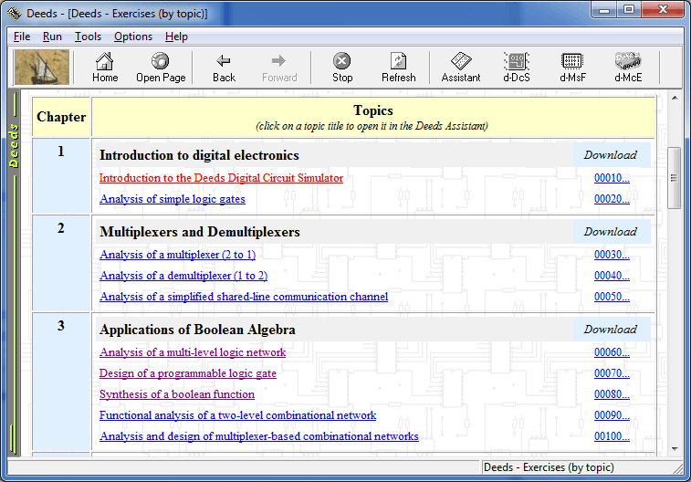Go back using the Back arrow
The width and height of the screenshot is (691, 482).
pos(224,68)
